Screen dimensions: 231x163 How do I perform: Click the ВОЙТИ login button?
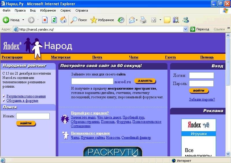pos(199,91)
